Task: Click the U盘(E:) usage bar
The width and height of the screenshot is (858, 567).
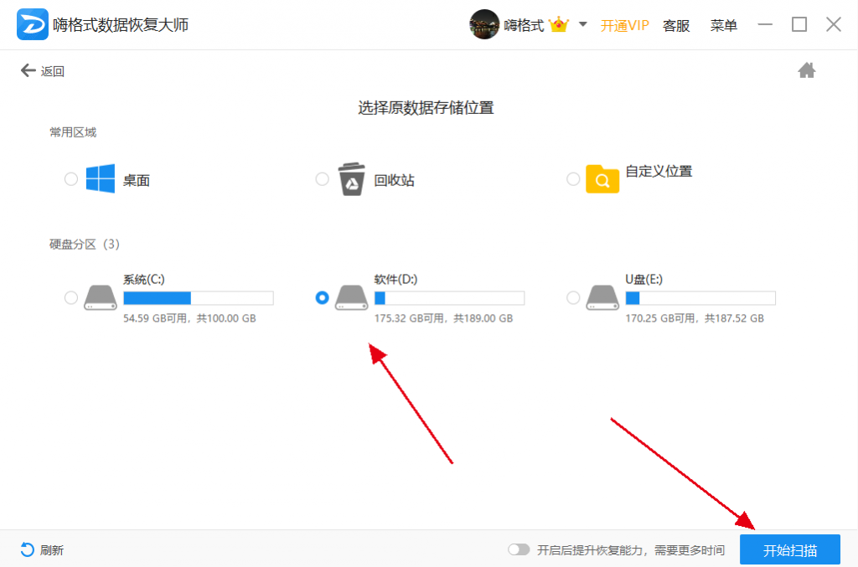Action: click(700, 298)
